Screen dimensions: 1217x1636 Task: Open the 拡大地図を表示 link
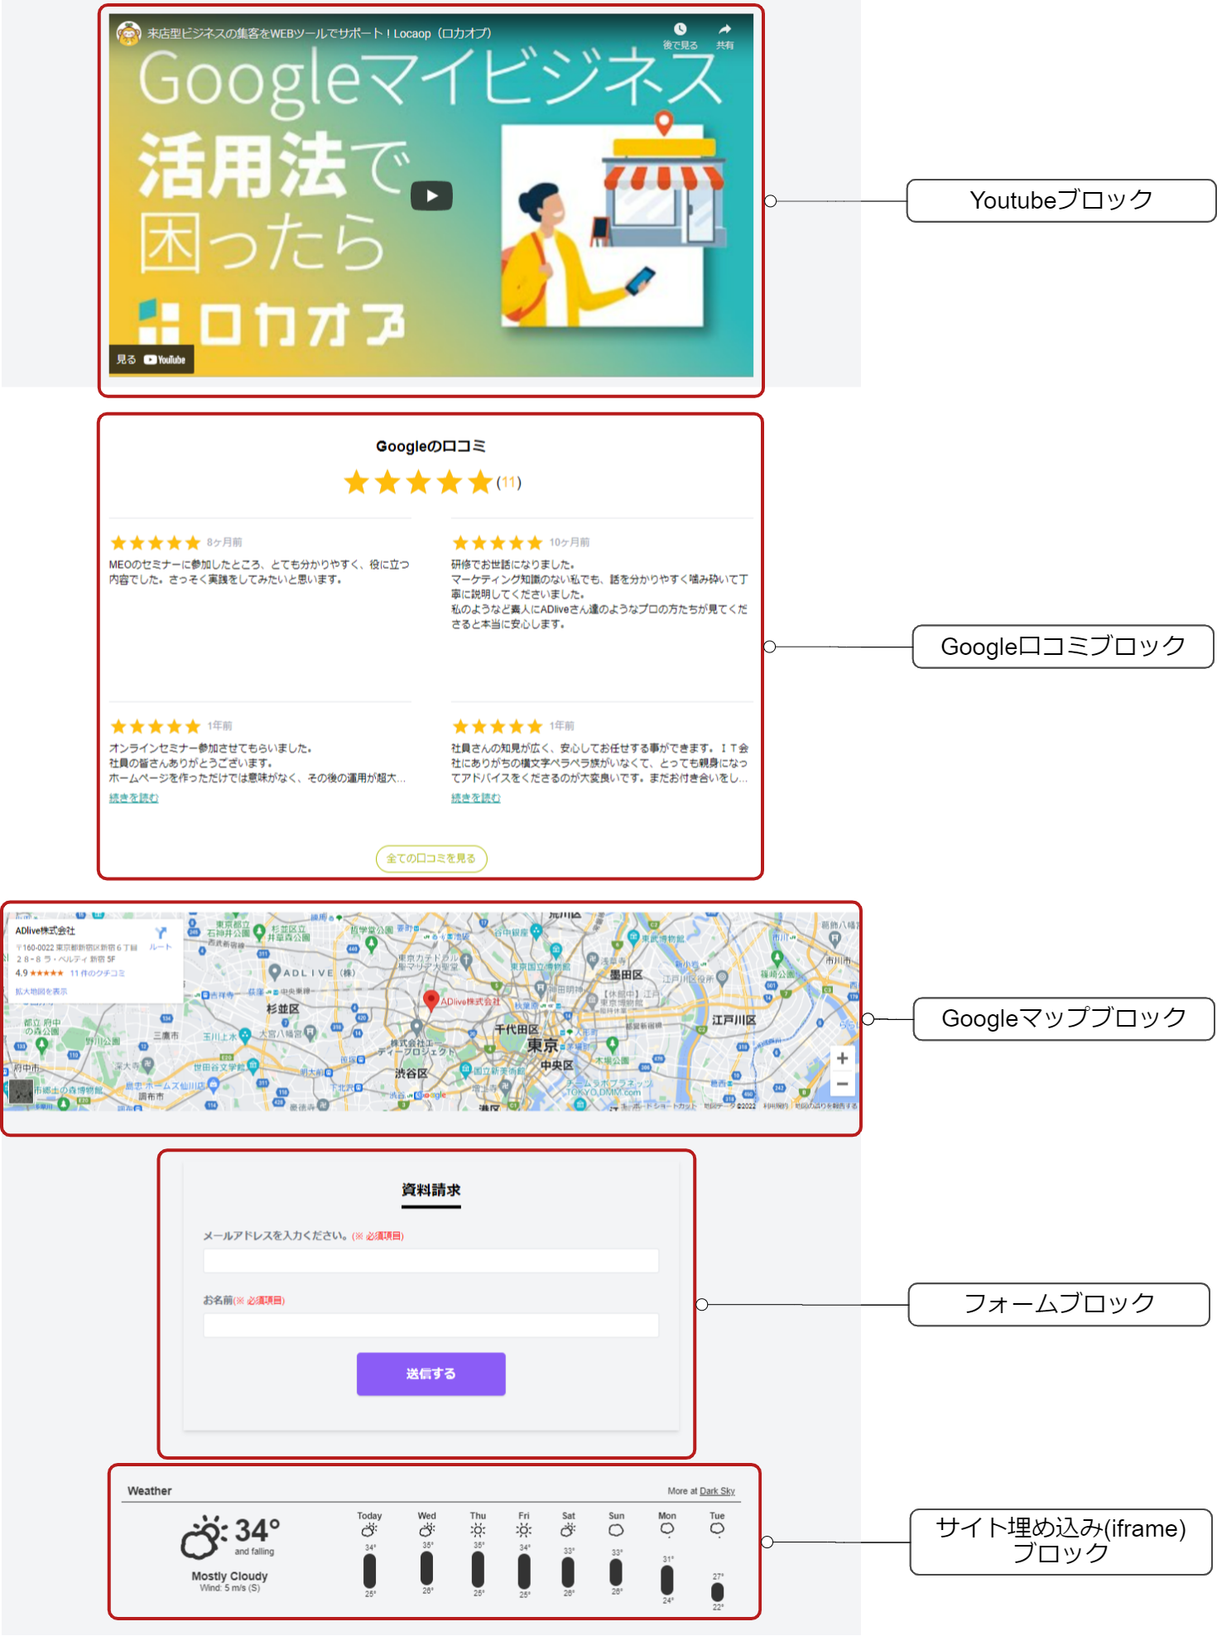[41, 991]
